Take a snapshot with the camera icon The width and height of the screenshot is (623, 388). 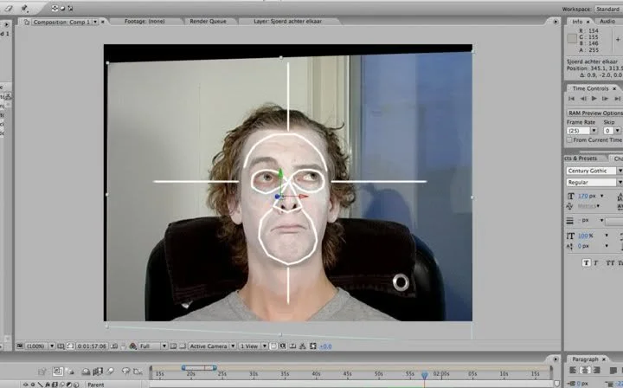(115, 346)
